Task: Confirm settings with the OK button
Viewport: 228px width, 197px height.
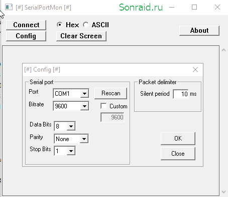Action: click(178, 139)
